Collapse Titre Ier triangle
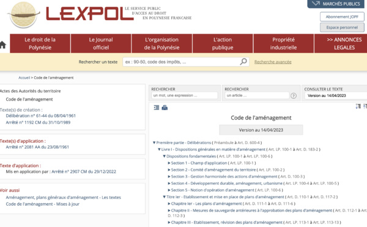 (x=165, y=197)
